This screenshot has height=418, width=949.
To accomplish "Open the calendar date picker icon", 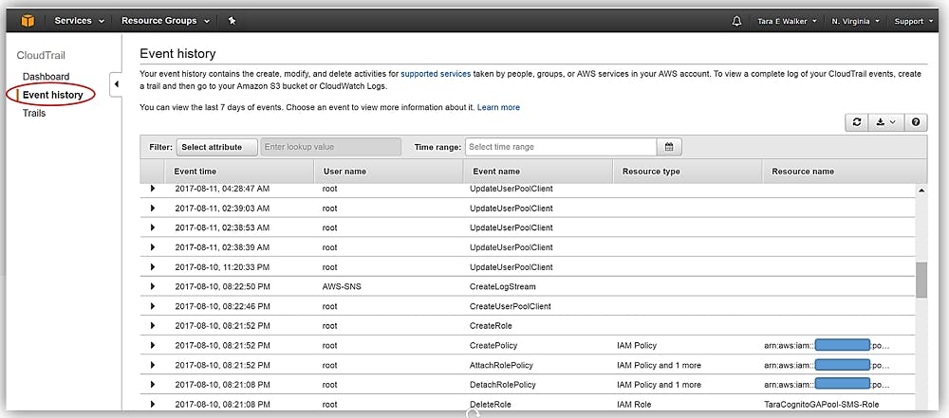I will pos(669,147).
